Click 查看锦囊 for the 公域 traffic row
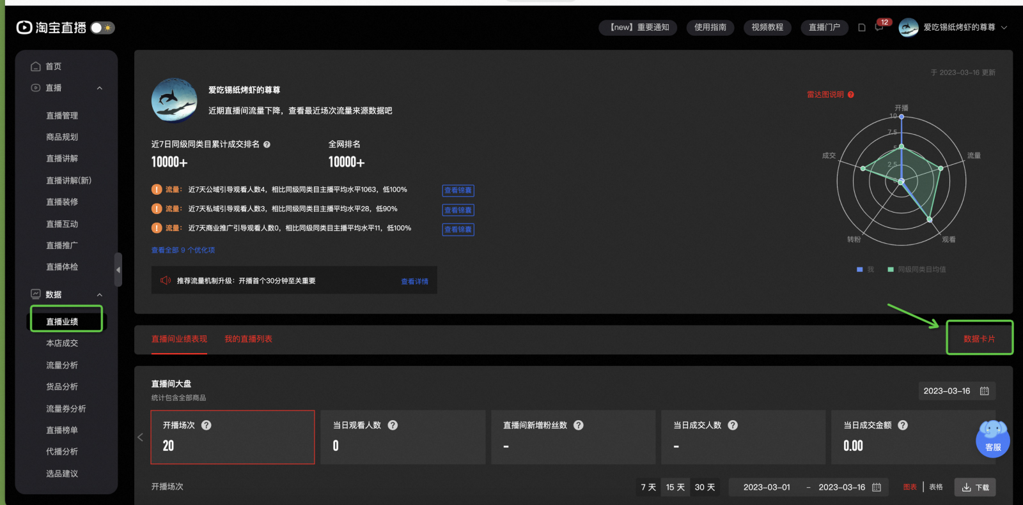The width and height of the screenshot is (1023, 505). (458, 190)
